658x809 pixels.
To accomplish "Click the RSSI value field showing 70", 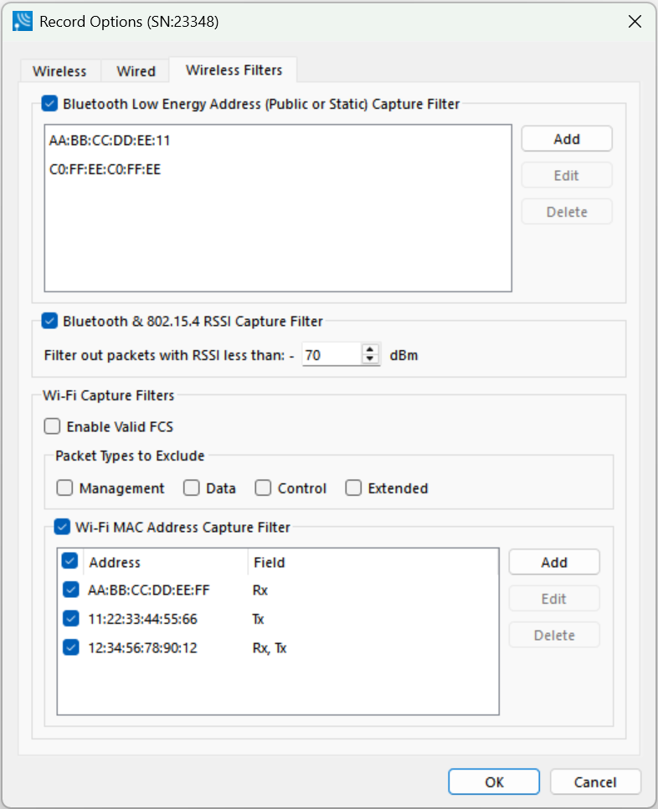I will pyautogui.click(x=332, y=355).
